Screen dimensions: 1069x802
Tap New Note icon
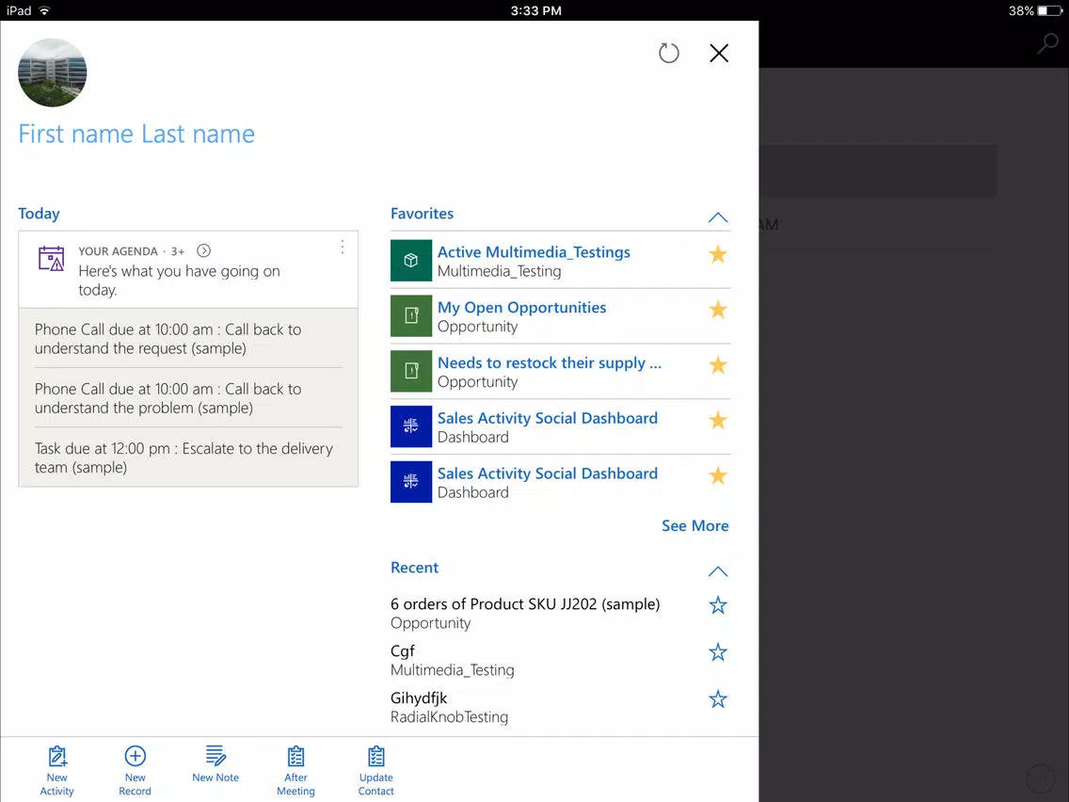215,756
